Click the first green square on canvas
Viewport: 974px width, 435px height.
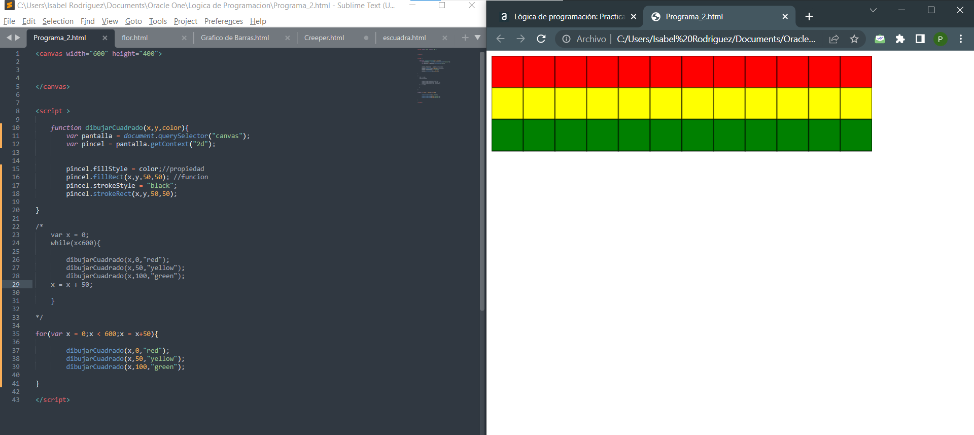507,135
